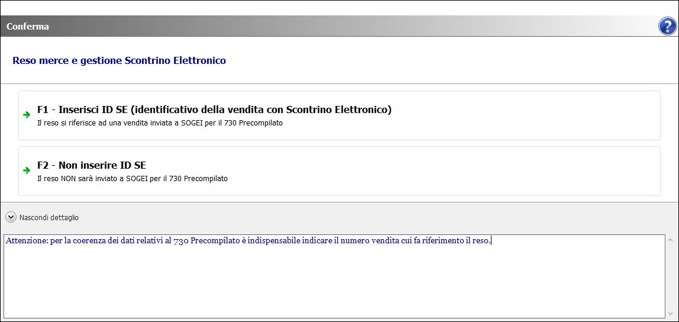Click the detail box scrollbar track
This screenshot has height=322, width=679.
click(670, 276)
